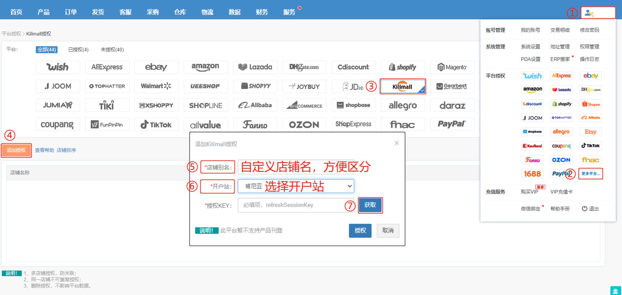Open the customer service chat icon
This screenshot has height=295, width=622.
(615, 291)
